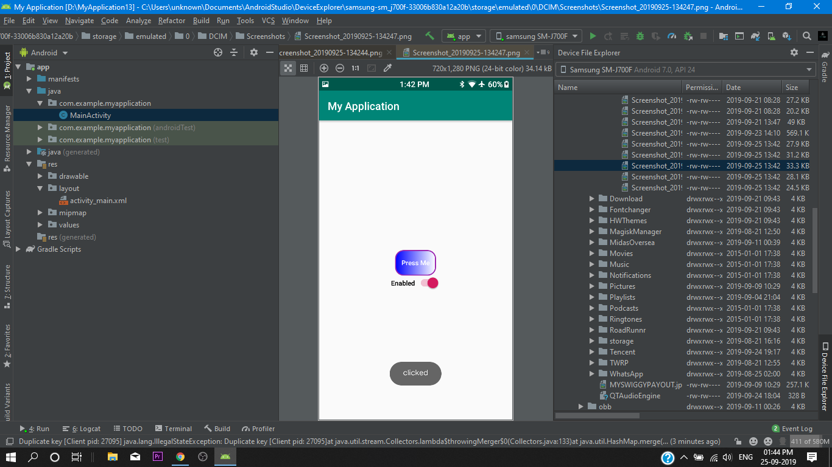Toggle the chessboard transparency background button
Screen dimensions: 832x467
(x=288, y=68)
